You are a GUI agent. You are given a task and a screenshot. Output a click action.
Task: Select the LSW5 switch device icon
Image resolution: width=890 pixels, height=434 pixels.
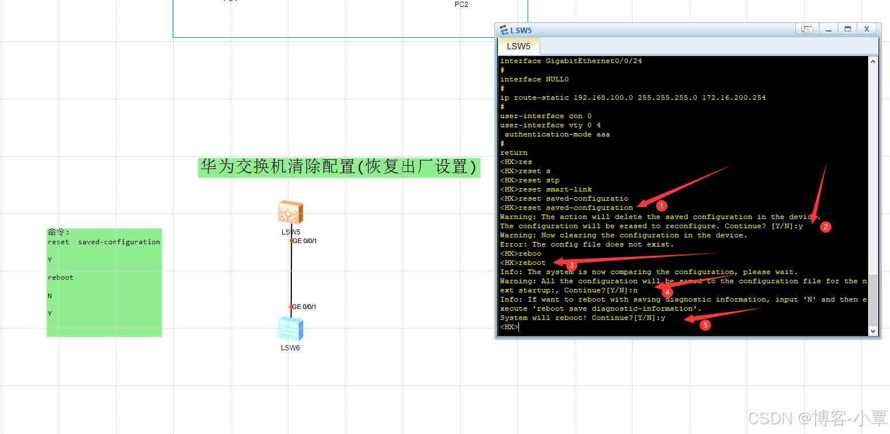pos(291,213)
